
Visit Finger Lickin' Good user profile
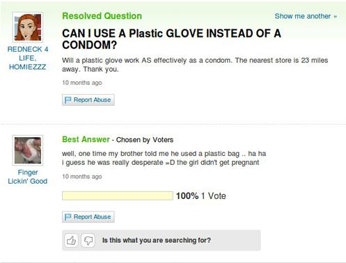[28, 177]
